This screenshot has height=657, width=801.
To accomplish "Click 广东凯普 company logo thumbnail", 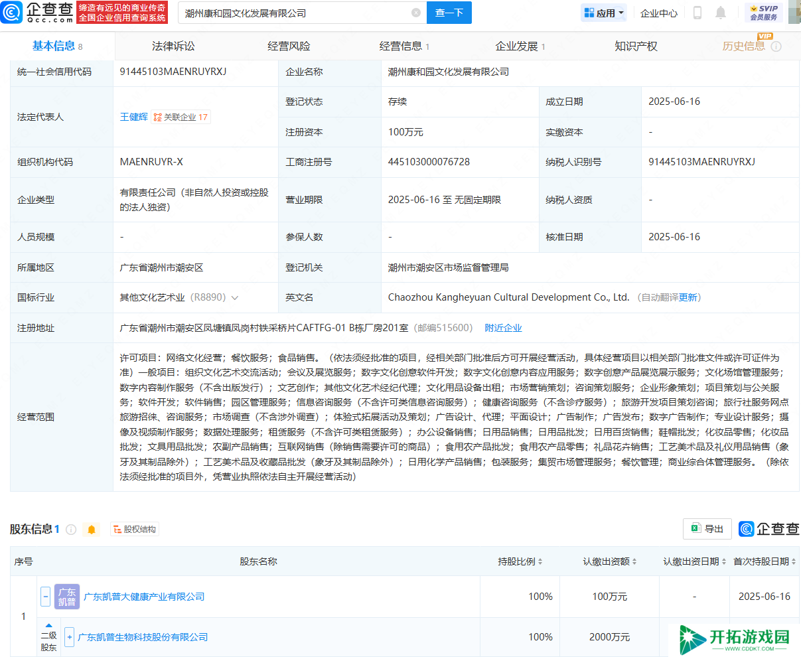I will pos(67,597).
